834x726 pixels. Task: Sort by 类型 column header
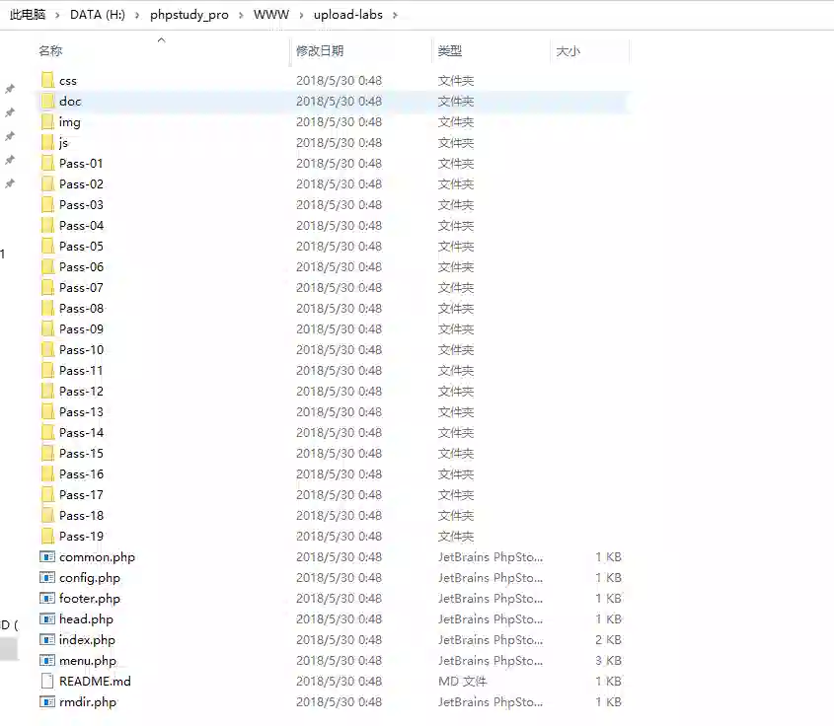click(x=450, y=51)
